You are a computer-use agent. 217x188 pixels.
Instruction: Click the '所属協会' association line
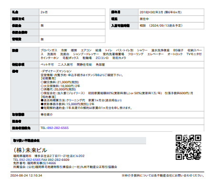(x=65, y=167)
